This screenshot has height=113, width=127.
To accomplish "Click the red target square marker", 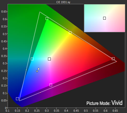I will click(x=113, y=59).
